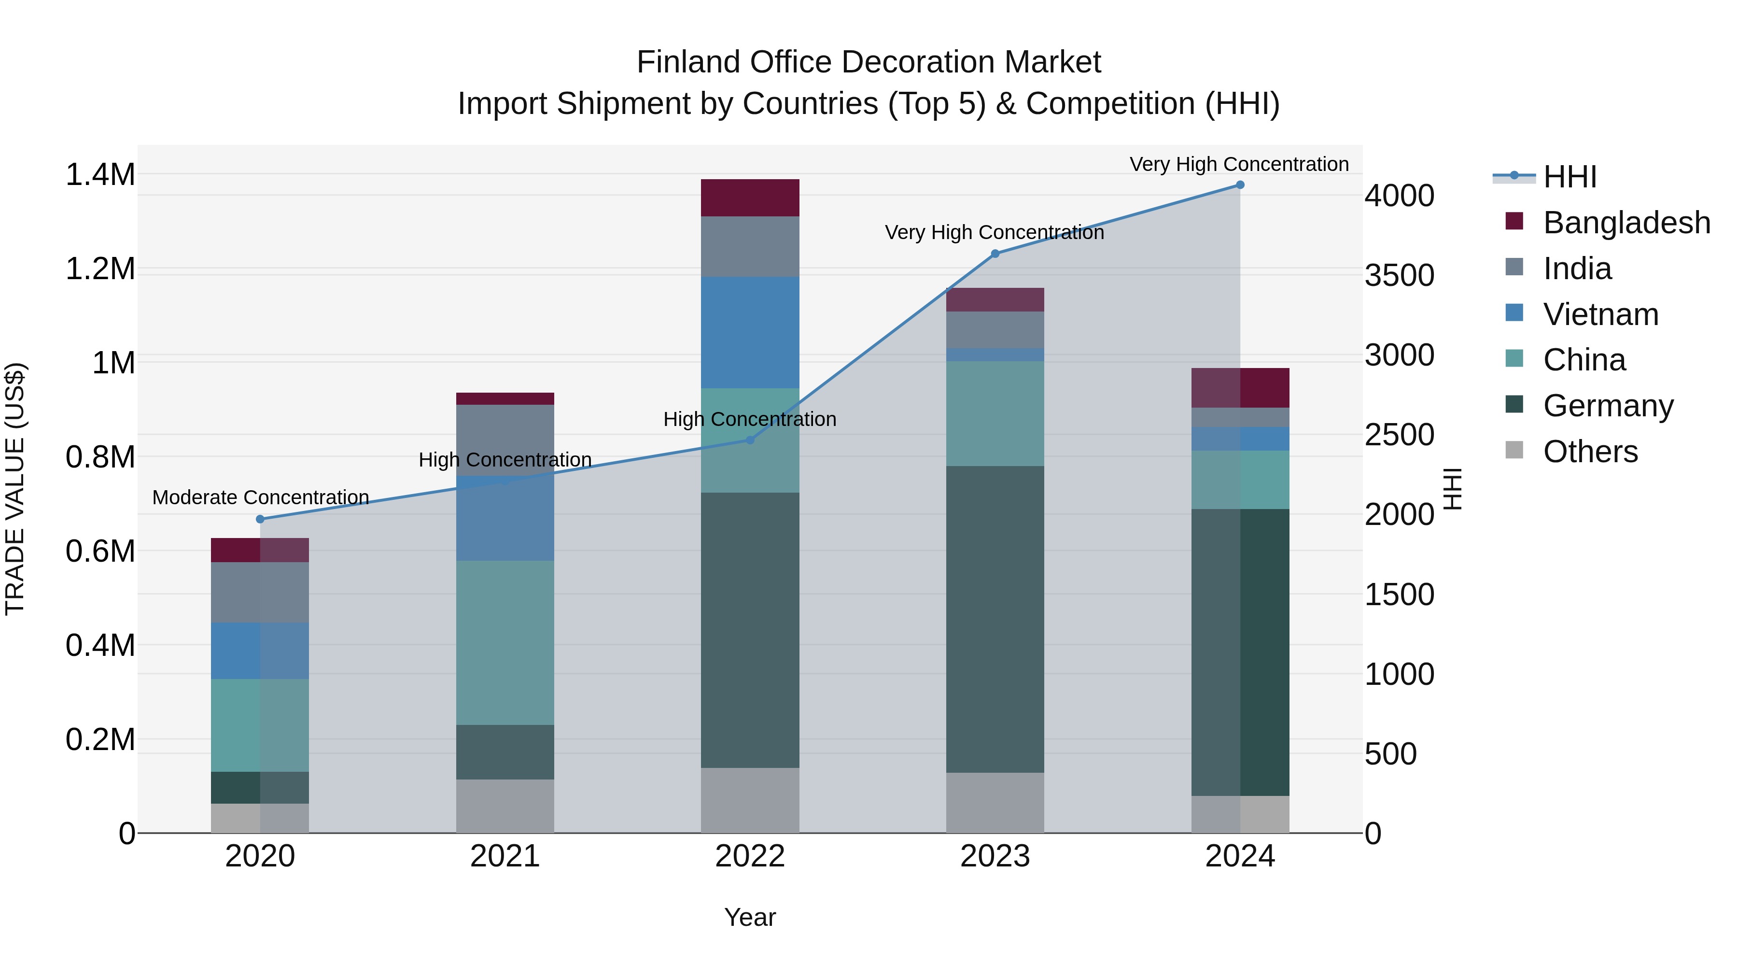Image resolution: width=1738 pixels, height=978 pixels.
Task: Click the 2021 x-axis label
Action: (x=505, y=856)
